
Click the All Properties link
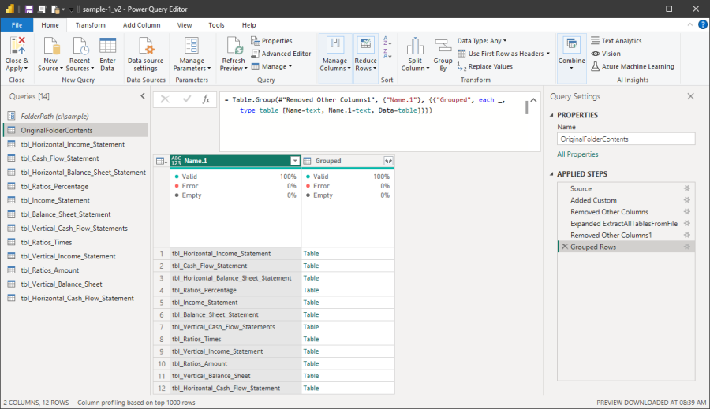[577, 154]
